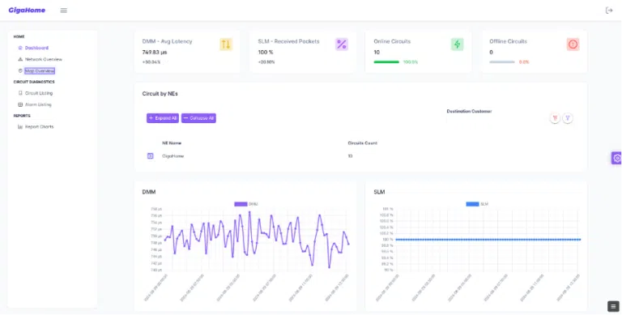Screen dimensions: 622x315
Task: Click the logout icon in top right
Action: tap(609, 11)
